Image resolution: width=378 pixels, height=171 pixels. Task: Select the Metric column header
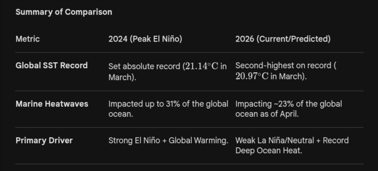pos(27,39)
